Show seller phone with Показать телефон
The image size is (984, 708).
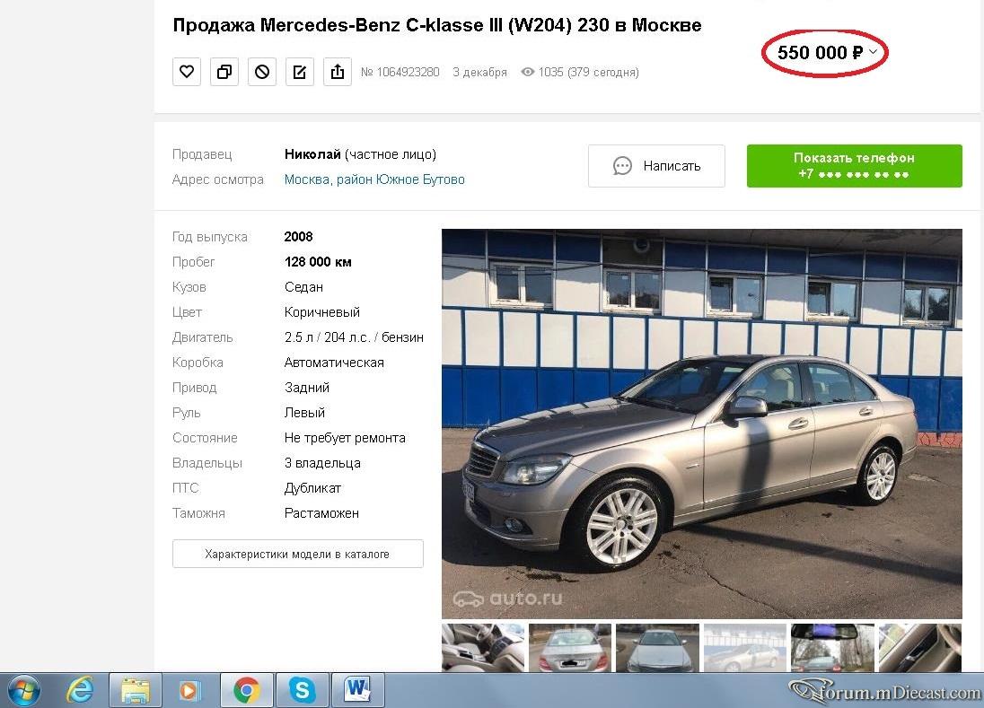854,165
